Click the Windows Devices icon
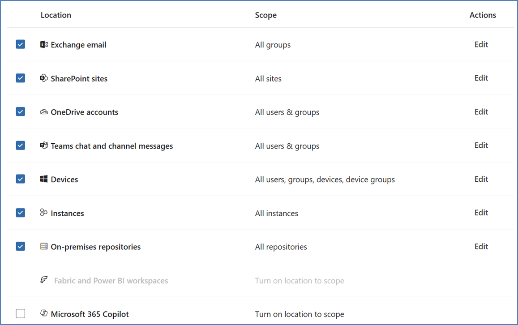 44,179
